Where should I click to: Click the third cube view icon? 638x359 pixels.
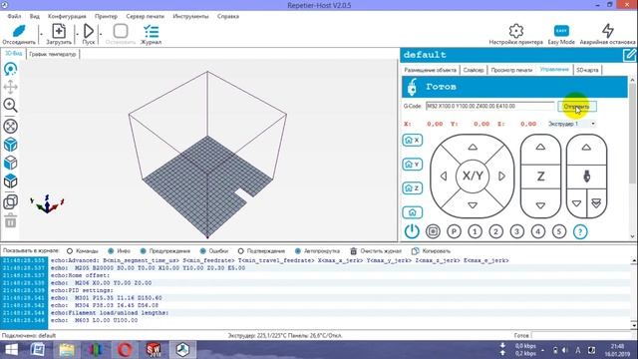pyautogui.click(x=11, y=180)
